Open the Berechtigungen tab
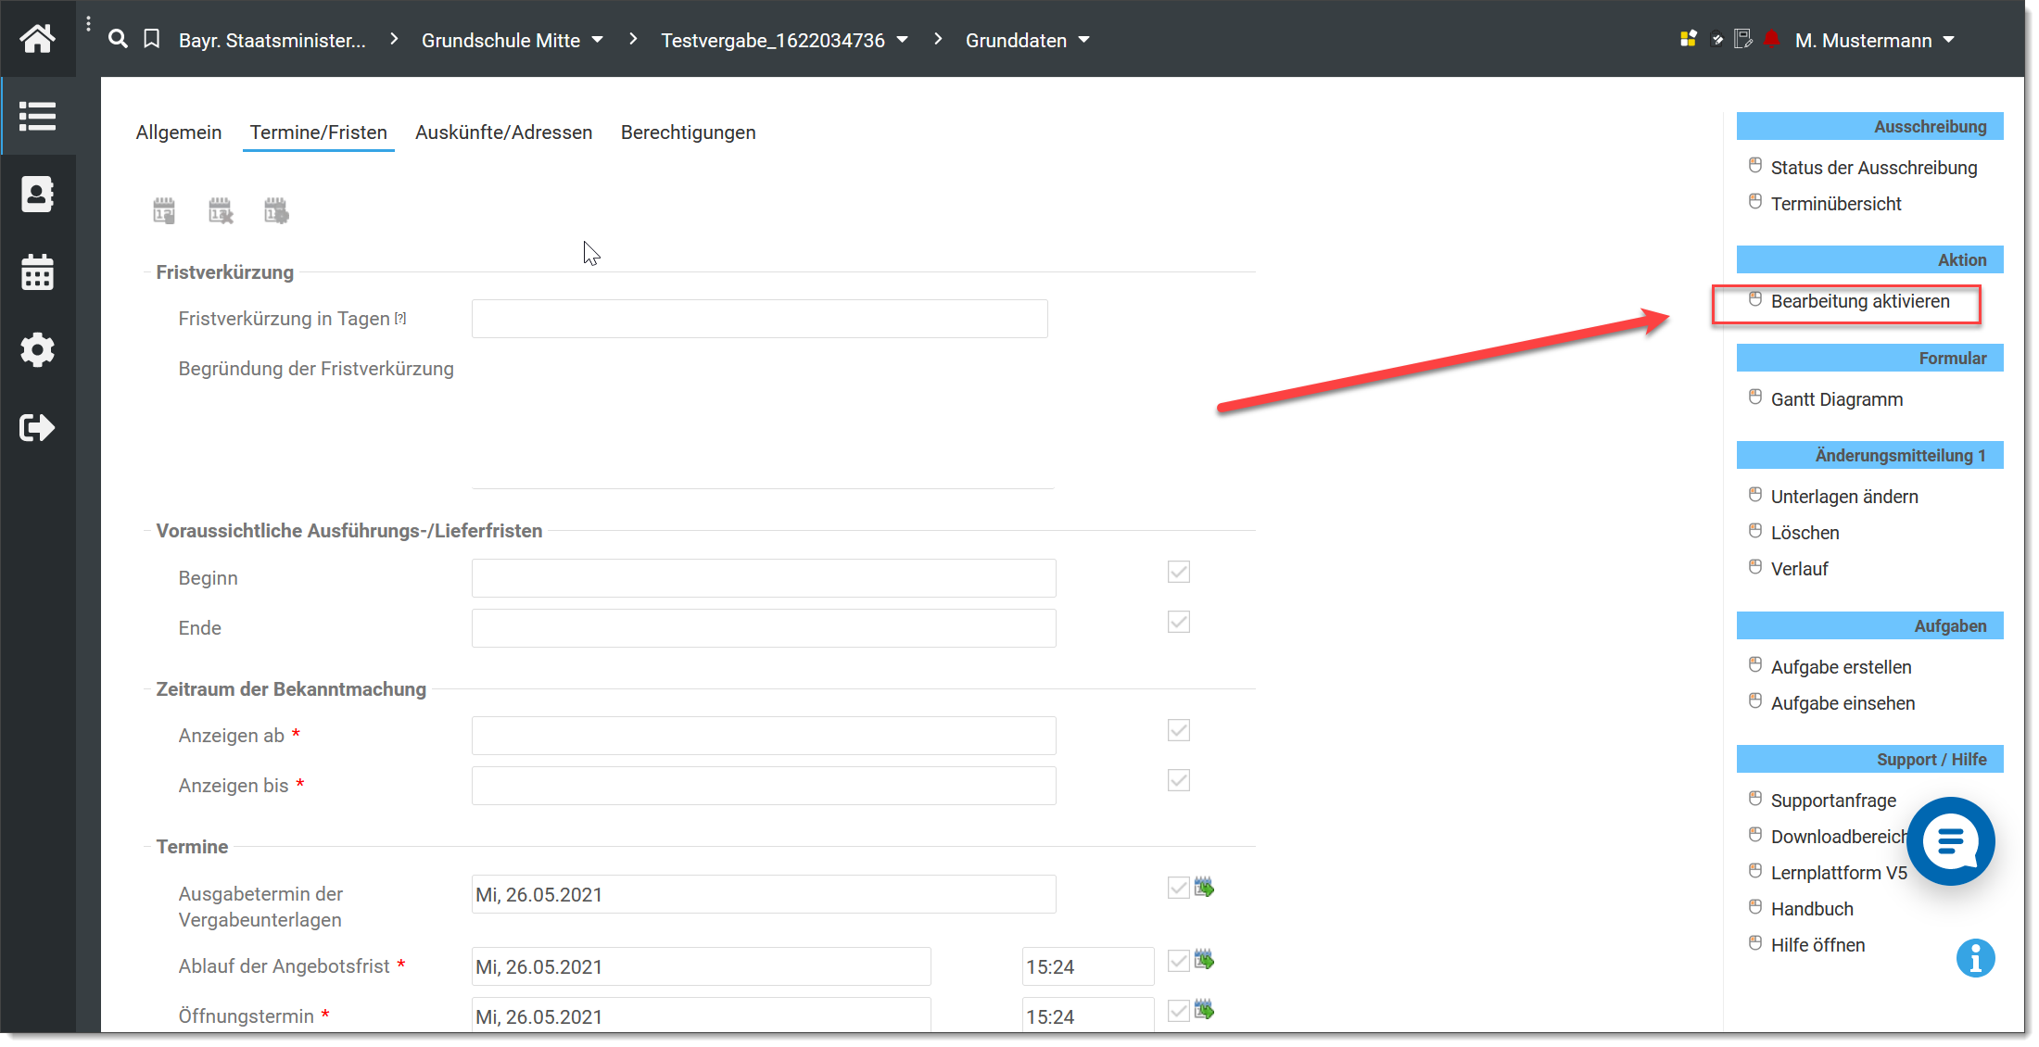The image size is (2039, 1047). click(x=689, y=132)
